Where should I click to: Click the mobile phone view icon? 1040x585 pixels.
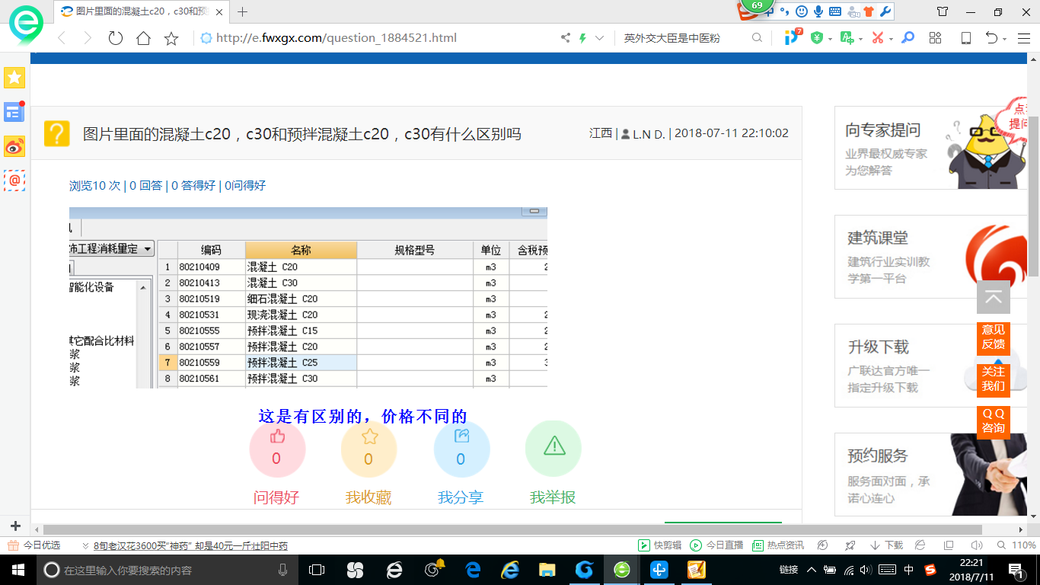[965, 38]
